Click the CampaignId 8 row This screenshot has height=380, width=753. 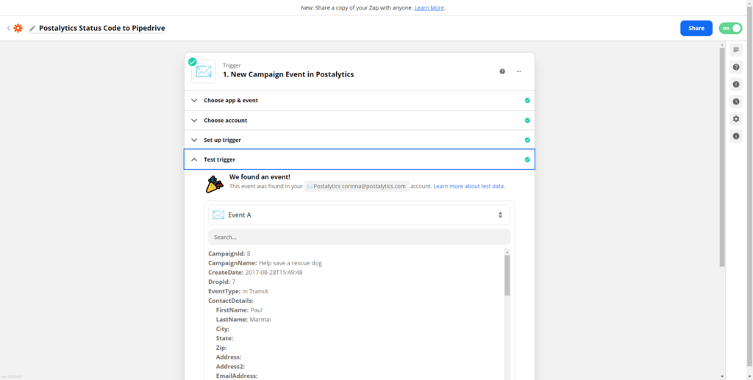tap(229, 254)
